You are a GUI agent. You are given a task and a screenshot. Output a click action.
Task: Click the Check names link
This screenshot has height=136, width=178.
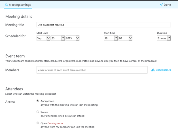click(163, 70)
